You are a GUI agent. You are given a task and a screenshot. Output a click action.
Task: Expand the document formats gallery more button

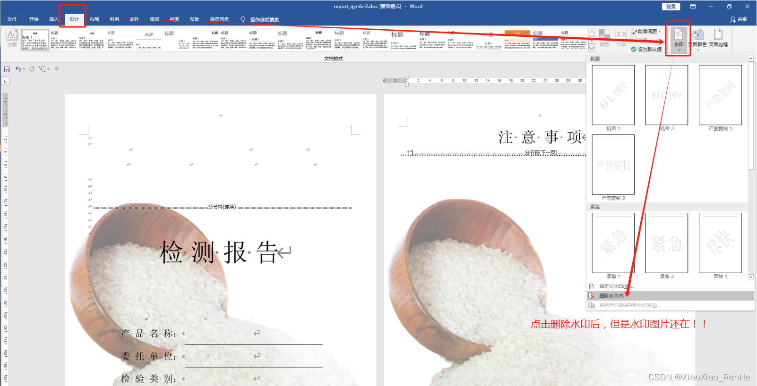pyautogui.click(x=592, y=48)
